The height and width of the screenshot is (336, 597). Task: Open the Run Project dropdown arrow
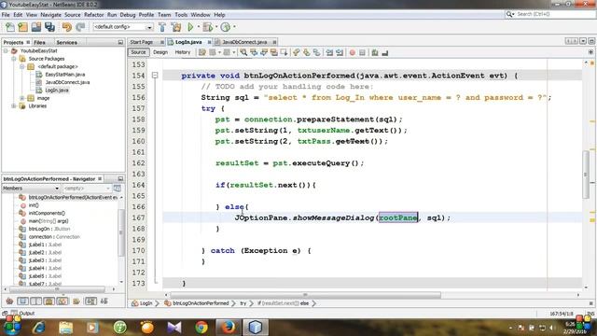(198, 27)
